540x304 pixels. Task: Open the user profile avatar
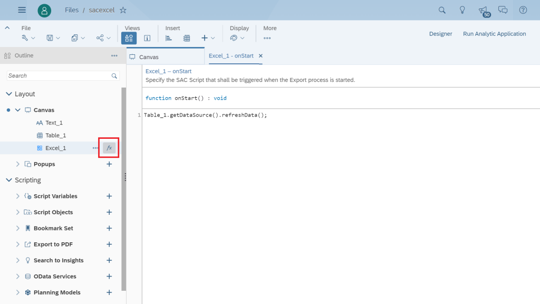(x=44, y=11)
